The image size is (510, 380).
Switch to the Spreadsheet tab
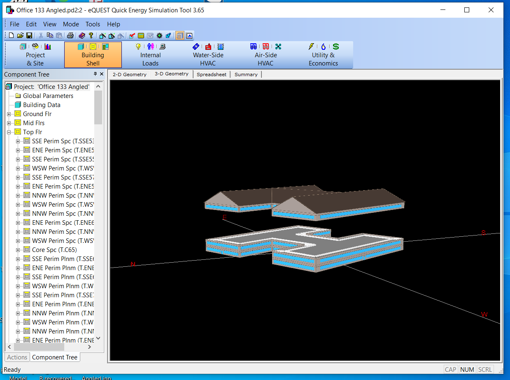pyautogui.click(x=212, y=75)
